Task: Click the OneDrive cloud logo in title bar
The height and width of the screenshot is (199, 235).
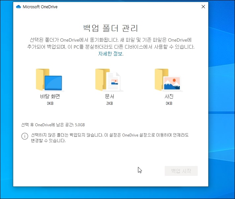Action: pyautogui.click(x=18, y=7)
